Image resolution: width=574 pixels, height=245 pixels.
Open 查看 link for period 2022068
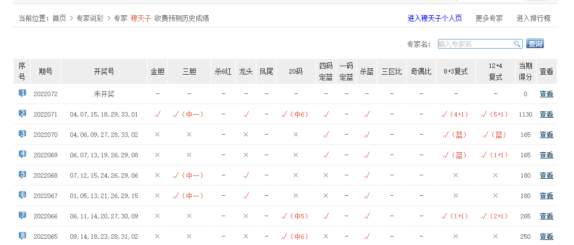546,175
